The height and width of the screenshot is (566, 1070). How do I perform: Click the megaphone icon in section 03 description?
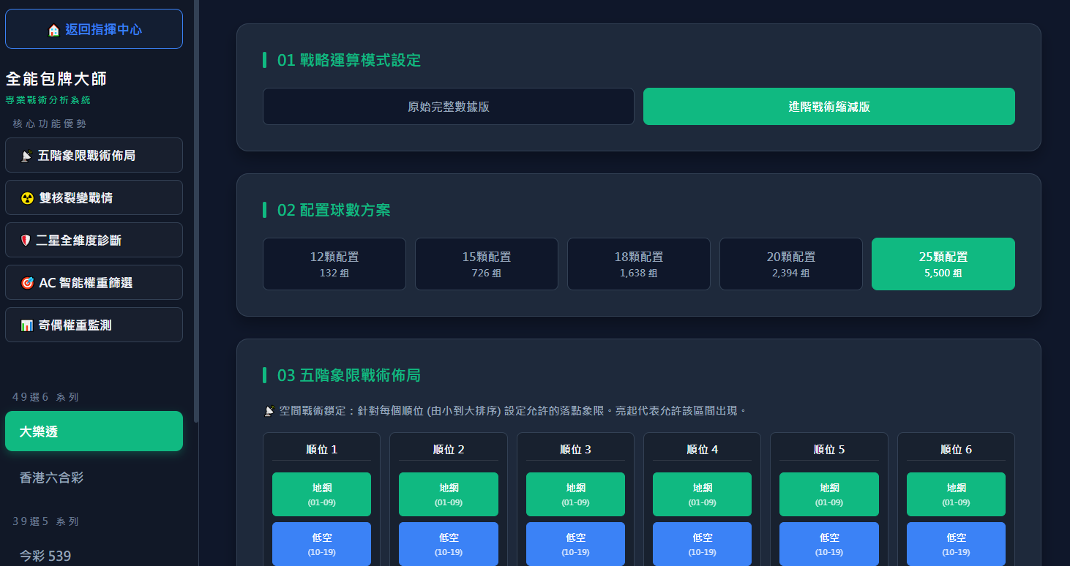tap(269, 410)
